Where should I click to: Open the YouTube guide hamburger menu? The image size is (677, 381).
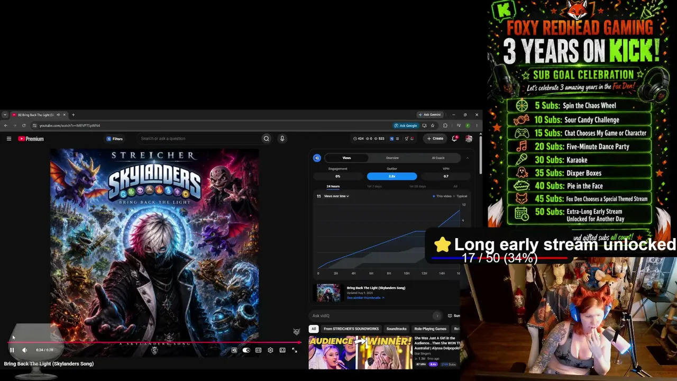9,139
